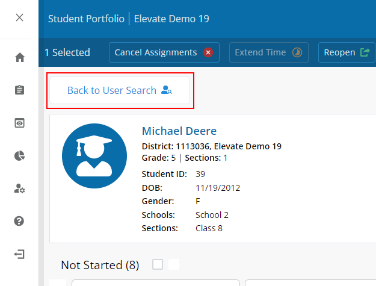Click the student graduate avatar image
Image resolution: width=376 pixels, height=286 pixels.
(94, 156)
